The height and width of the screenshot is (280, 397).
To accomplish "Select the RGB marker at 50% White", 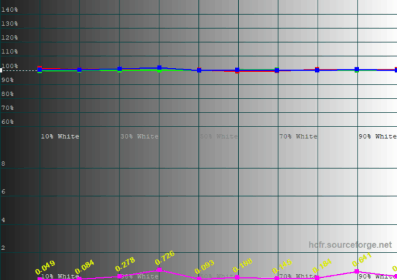I will click(x=199, y=70).
